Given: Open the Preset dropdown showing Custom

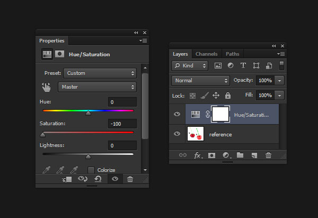Looking at the screenshot, I should pyautogui.click(x=100, y=73).
